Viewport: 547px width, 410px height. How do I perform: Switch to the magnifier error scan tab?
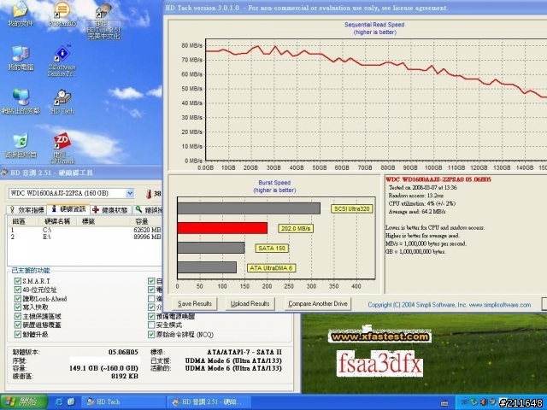coord(148,210)
